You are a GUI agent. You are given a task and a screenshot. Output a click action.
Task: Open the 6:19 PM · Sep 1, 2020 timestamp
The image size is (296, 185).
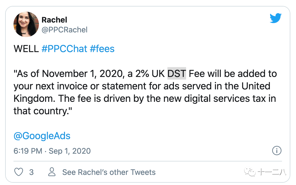click(x=52, y=151)
